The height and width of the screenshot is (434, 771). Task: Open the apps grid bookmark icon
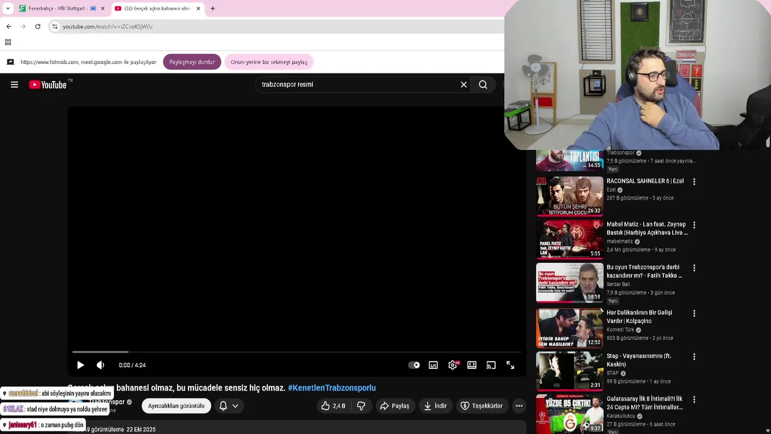(x=8, y=42)
